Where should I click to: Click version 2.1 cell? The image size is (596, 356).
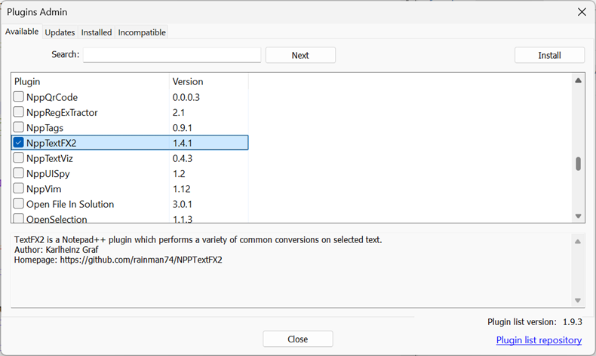178,113
